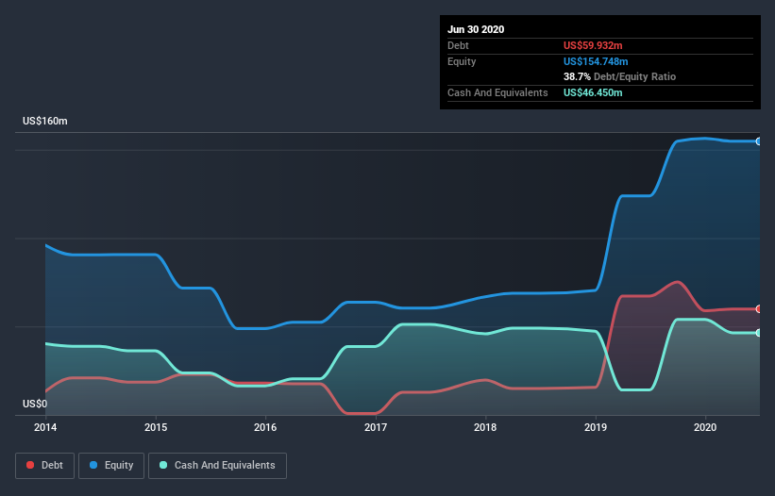The width and height of the screenshot is (775, 496).
Task: Select the 2018 x-axis label
Action: tap(485, 427)
